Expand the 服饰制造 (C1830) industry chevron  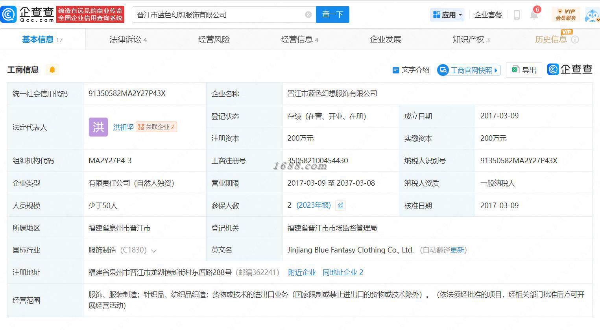[x=154, y=251]
